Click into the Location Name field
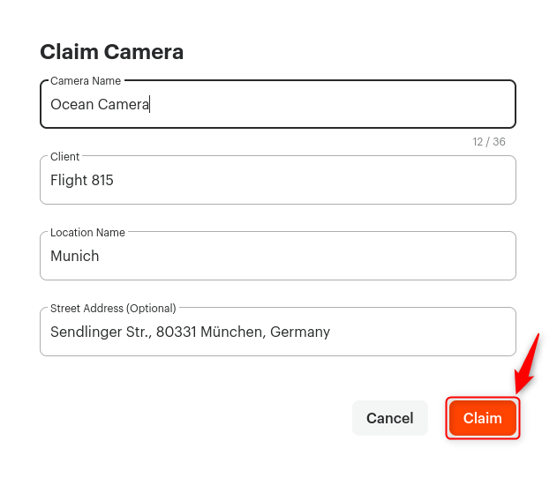Image resolution: width=557 pixels, height=478 pixels. (278, 256)
